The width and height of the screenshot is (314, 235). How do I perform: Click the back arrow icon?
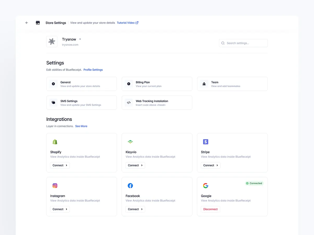27,23
